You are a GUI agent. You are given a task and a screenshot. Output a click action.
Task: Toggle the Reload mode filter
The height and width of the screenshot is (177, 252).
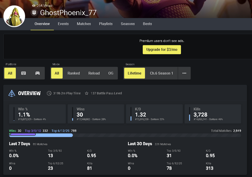(94, 73)
